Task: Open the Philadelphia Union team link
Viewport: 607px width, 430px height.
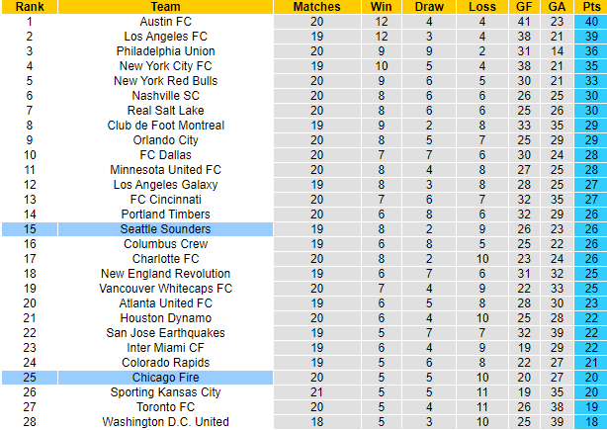Action: [x=165, y=50]
